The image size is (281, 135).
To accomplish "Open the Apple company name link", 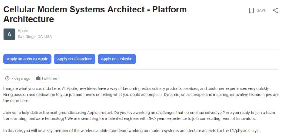I will [23, 31].
